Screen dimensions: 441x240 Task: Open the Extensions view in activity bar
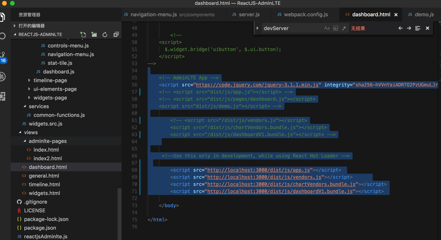pyautogui.click(x=3, y=96)
